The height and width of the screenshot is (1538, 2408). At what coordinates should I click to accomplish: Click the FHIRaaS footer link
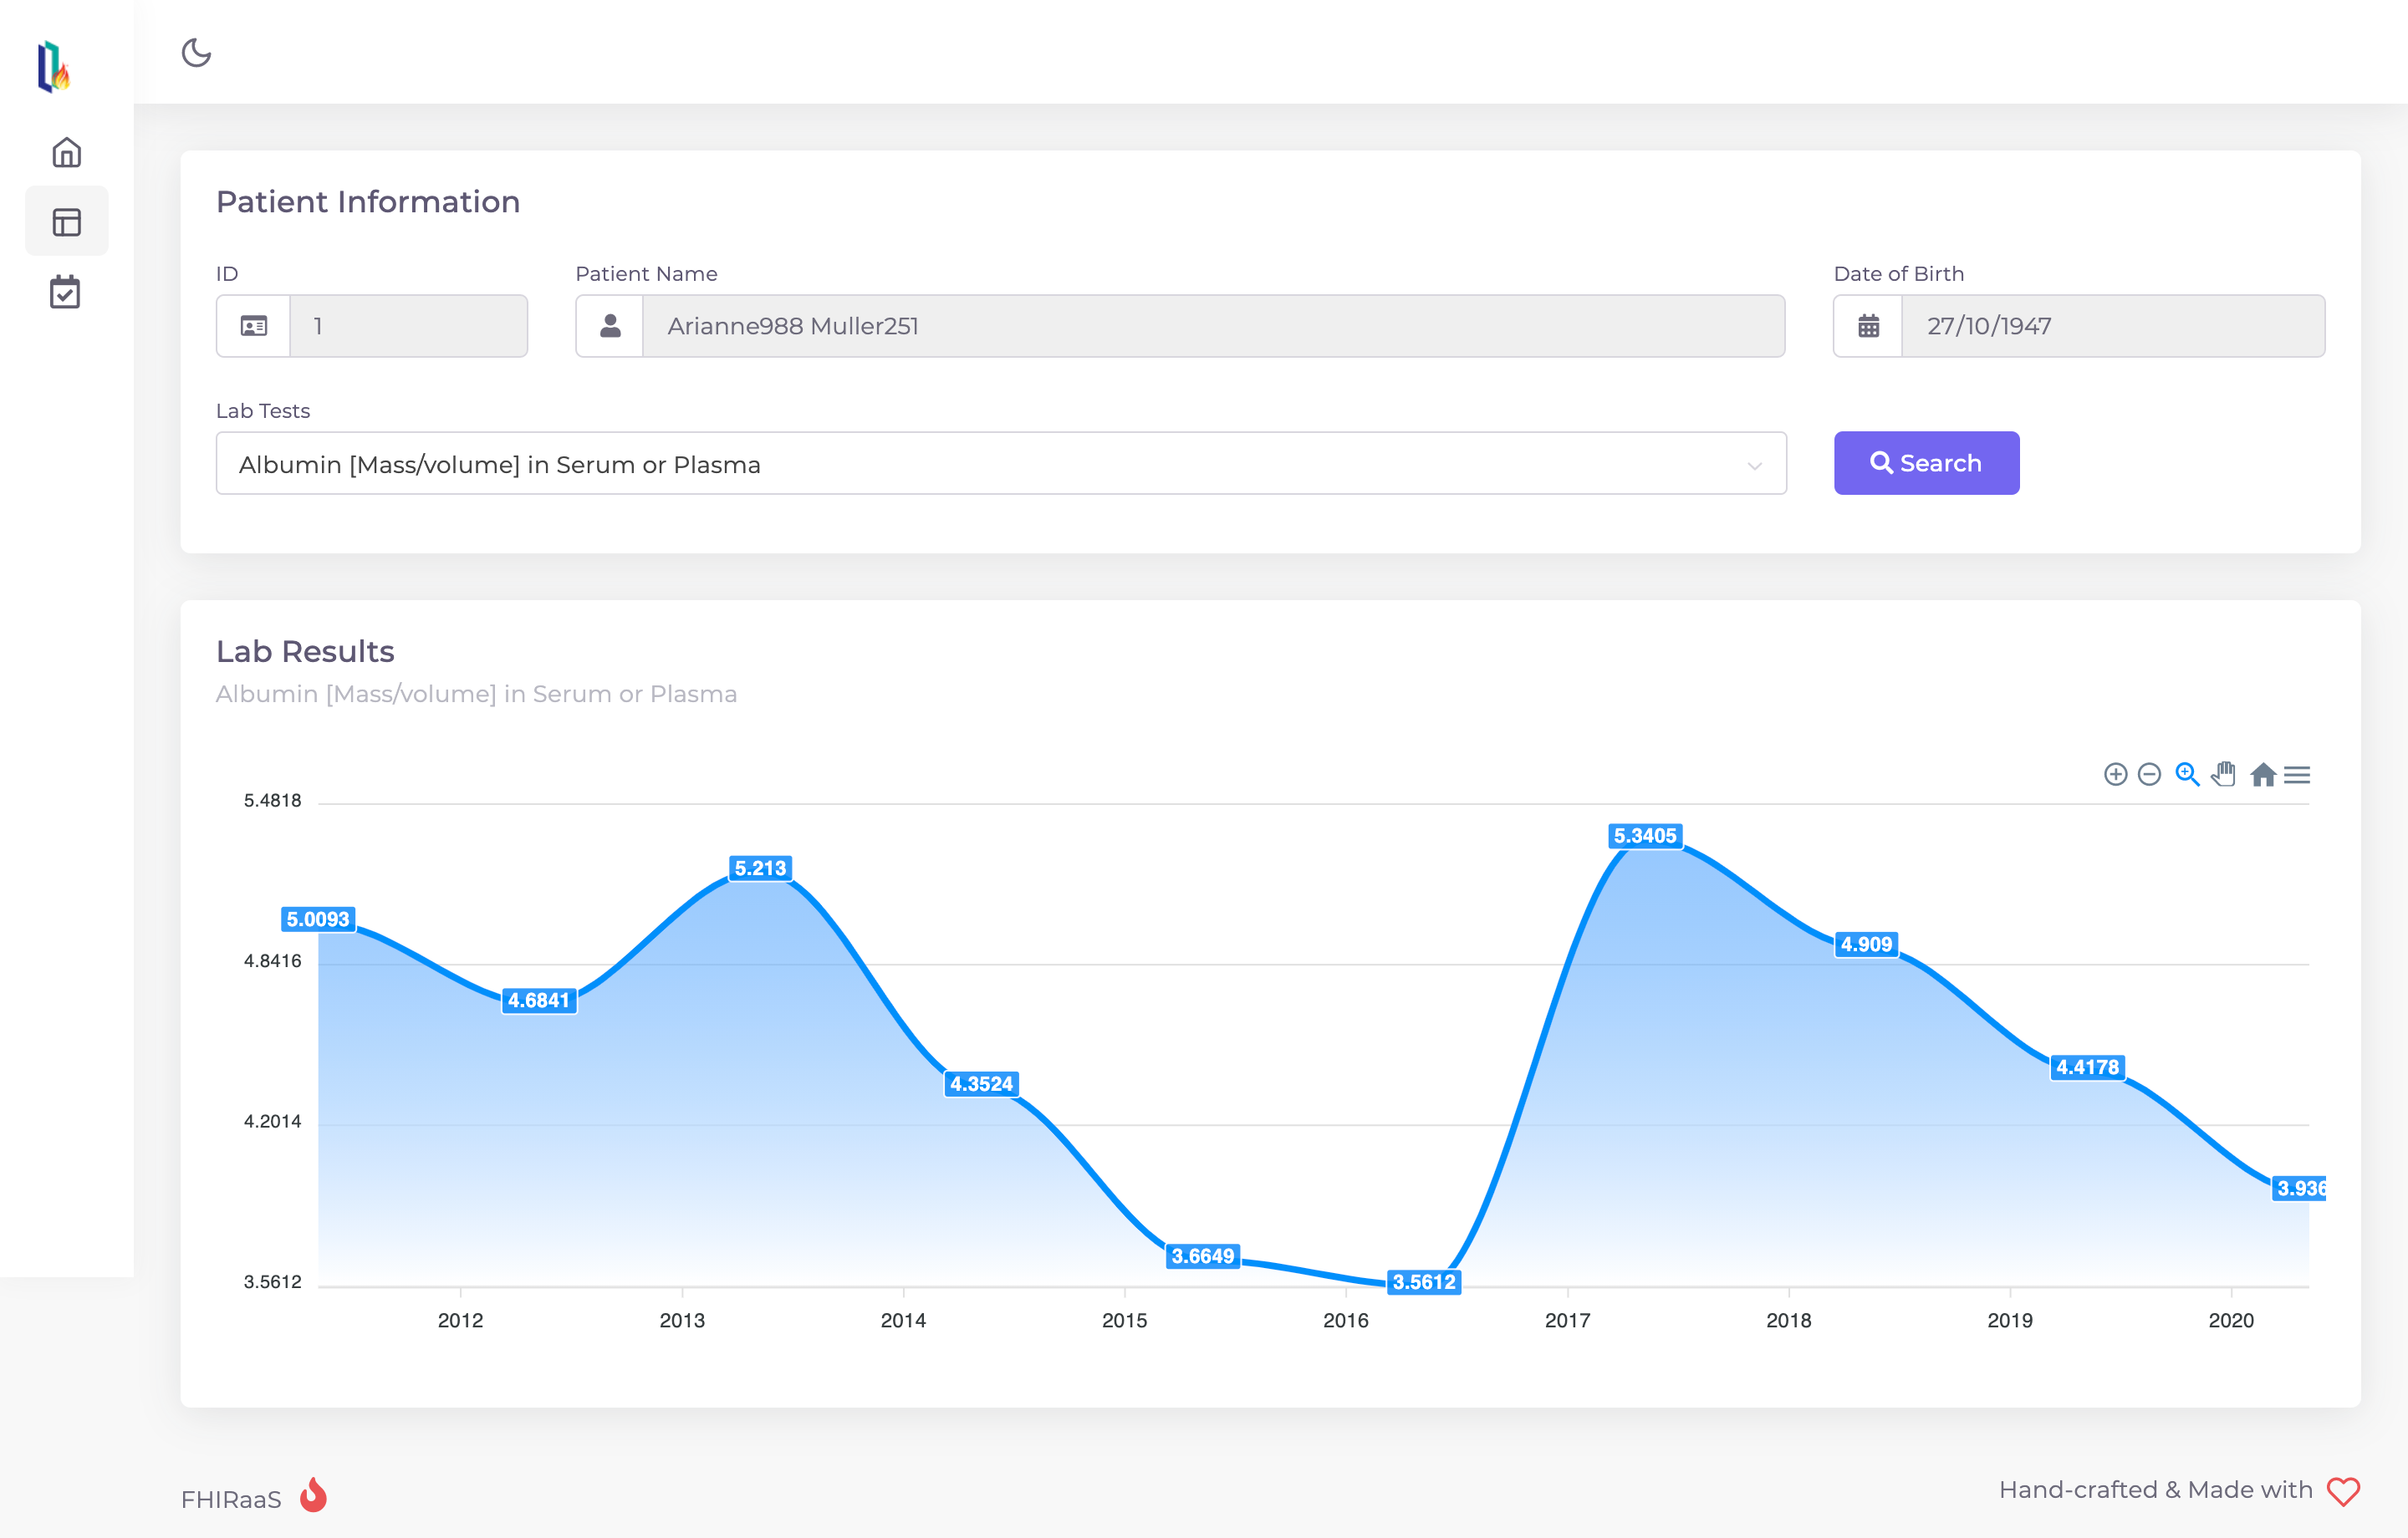(231, 1499)
